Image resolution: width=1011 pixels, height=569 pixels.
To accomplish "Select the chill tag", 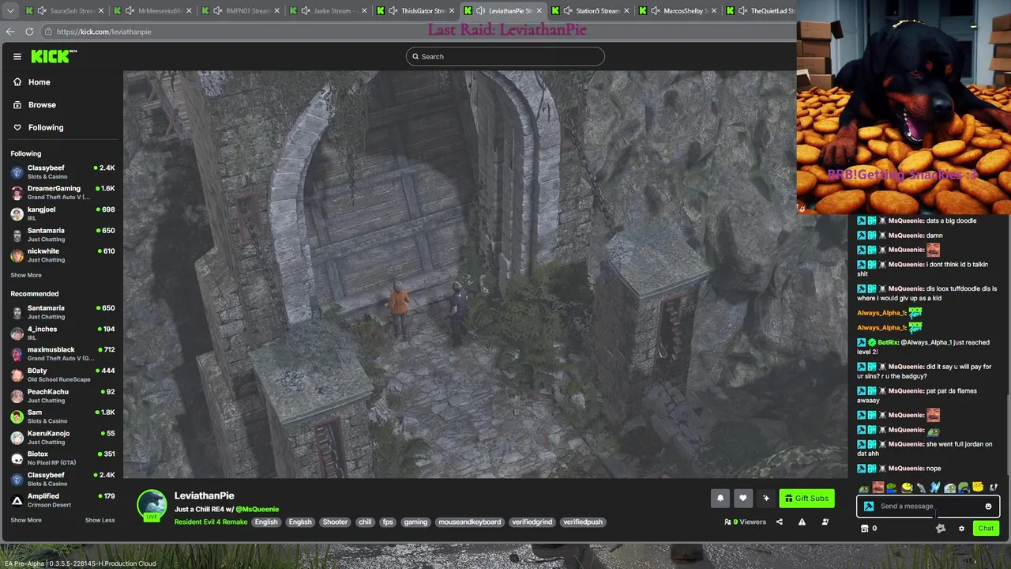I will [x=365, y=522].
